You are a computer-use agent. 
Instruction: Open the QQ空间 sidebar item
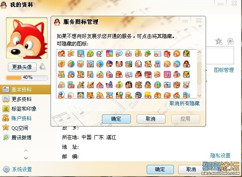[15, 128]
